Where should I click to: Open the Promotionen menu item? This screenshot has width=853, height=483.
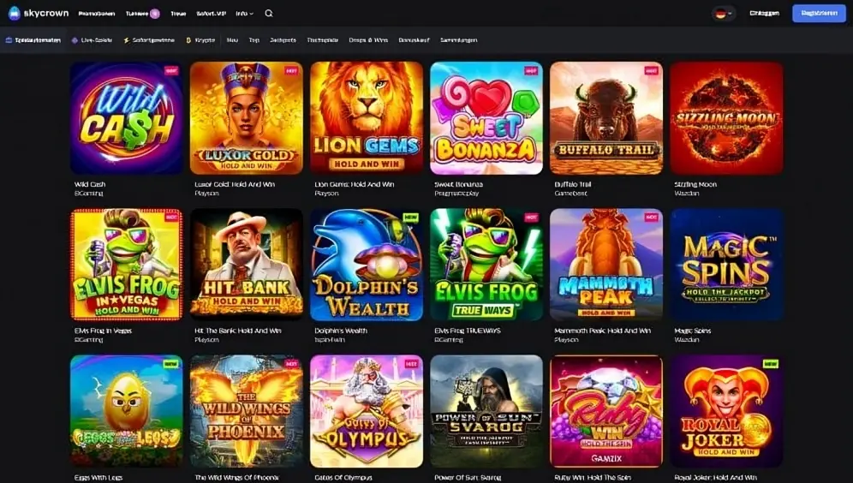(x=97, y=14)
